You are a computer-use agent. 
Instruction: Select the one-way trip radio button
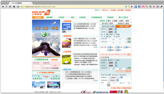tap(107, 37)
